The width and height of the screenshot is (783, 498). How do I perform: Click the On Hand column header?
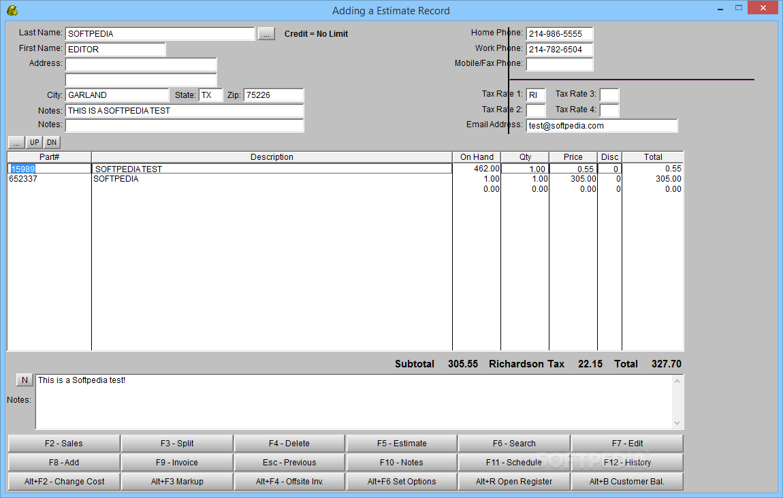tap(477, 157)
